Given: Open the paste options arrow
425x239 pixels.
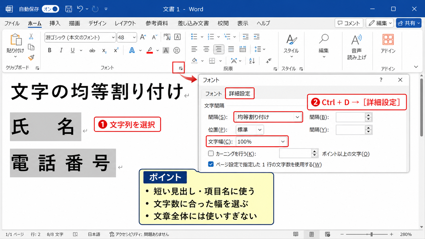Looking at the screenshot, I should [x=15, y=56].
